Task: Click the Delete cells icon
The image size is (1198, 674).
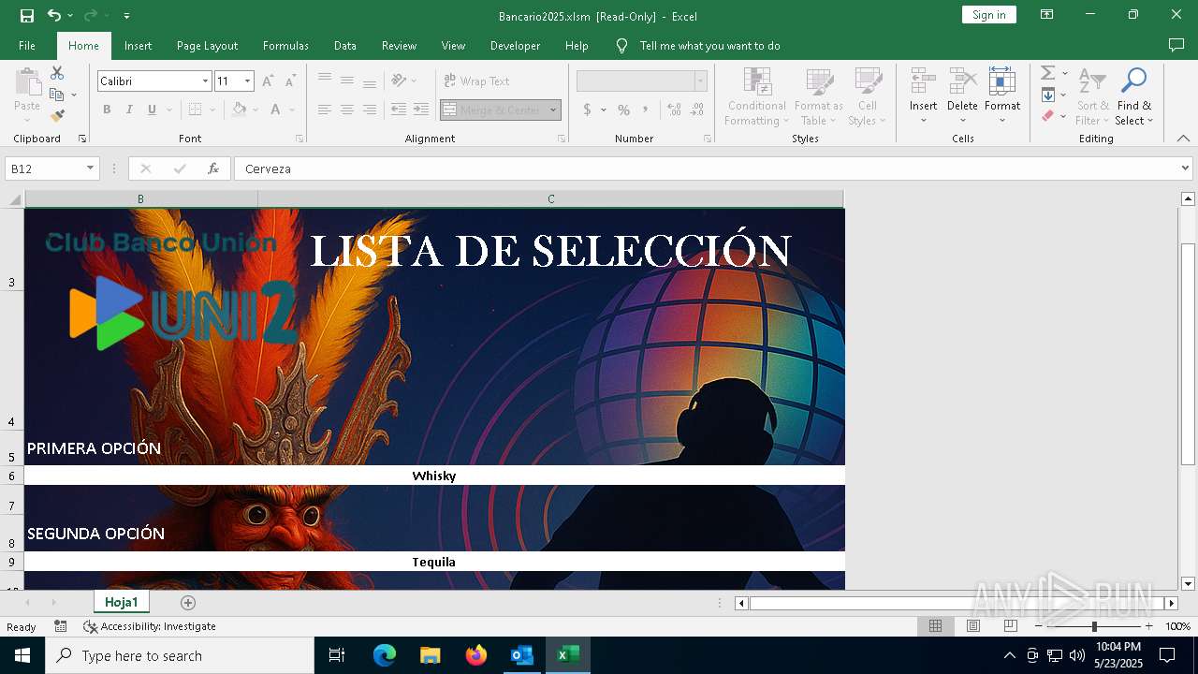Action: pyautogui.click(x=962, y=81)
